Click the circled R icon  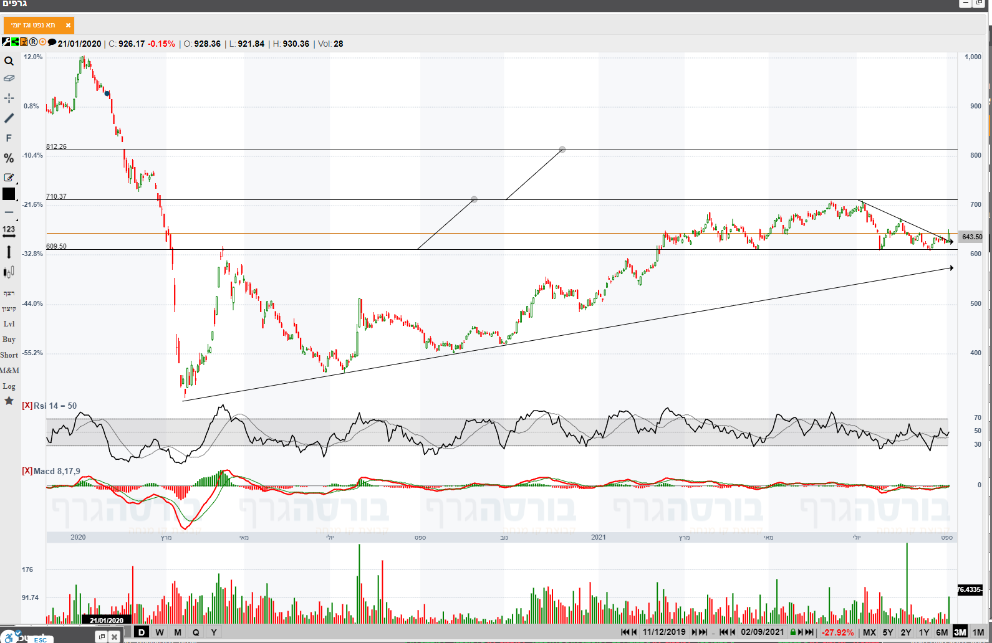pos(33,42)
